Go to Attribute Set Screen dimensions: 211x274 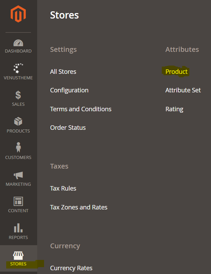coord(183,90)
